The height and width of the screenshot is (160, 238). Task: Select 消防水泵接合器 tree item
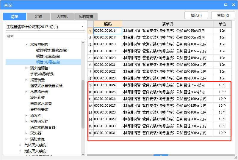[x=43, y=127]
